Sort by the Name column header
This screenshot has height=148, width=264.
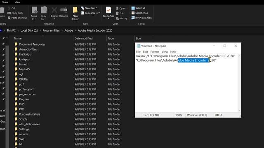pyautogui.click(x=18, y=38)
